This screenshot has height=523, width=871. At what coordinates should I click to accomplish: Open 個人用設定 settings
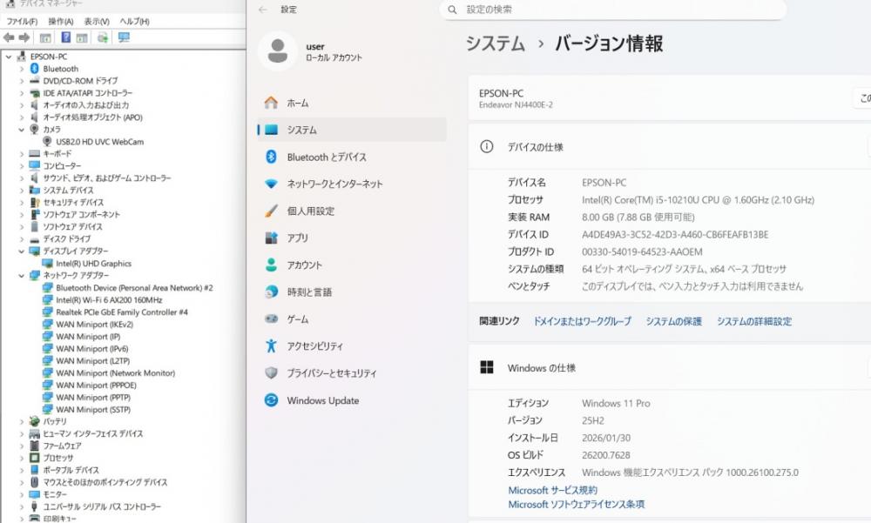point(352,211)
